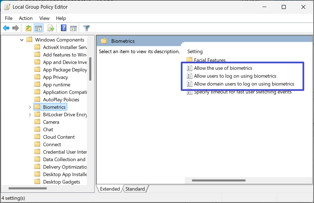The width and height of the screenshot is (314, 203).
Task: Open Help using the blue question icon
Action: tap(64, 28)
